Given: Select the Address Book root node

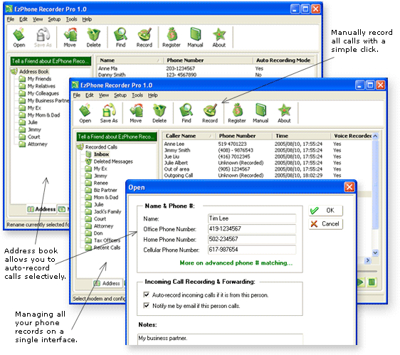Looking at the screenshot, I should point(34,71).
